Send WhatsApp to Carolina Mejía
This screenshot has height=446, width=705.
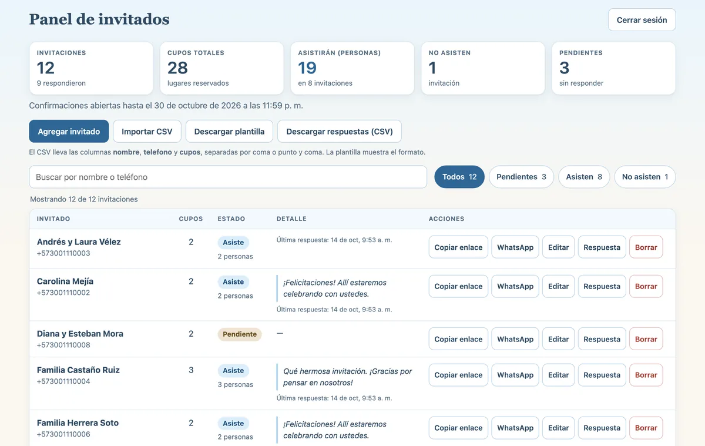click(515, 286)
